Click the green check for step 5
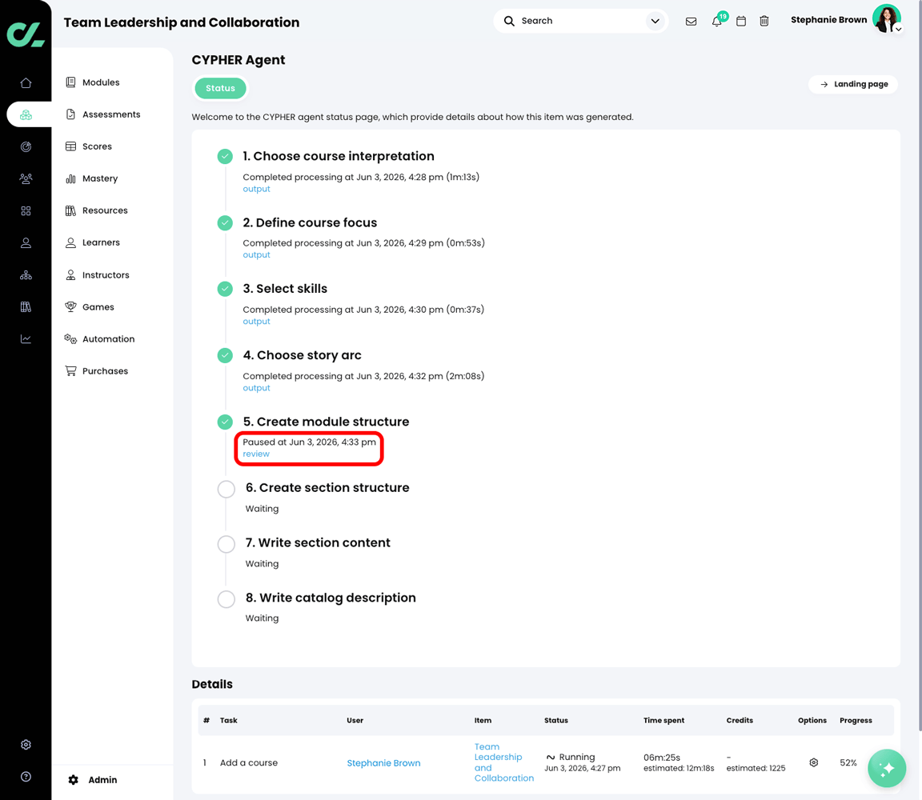Screen dimensions: 922x800 coord(225,422)
